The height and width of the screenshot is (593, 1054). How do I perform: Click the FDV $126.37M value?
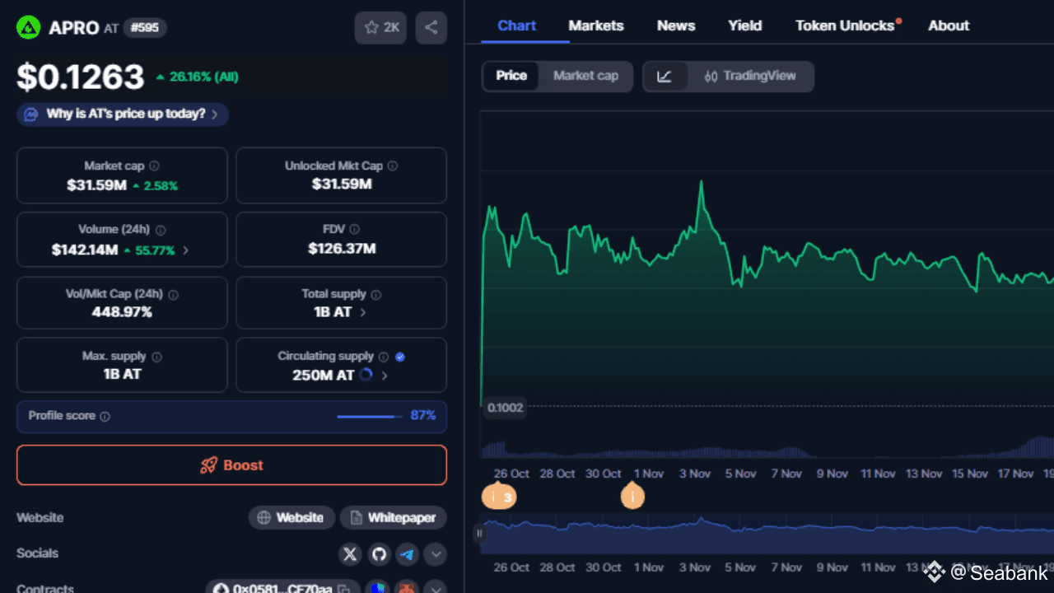342,248
